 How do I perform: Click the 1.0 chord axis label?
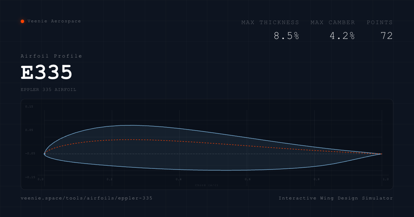386,179
